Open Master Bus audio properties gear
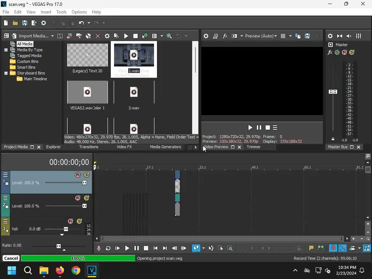This screenshot has height=279, width=372. point(330,36)
